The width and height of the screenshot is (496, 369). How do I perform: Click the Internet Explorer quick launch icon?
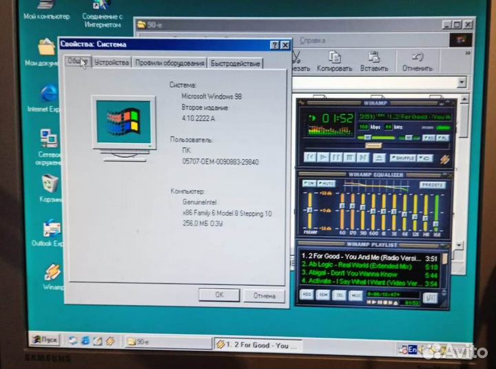tap(85, 341)
